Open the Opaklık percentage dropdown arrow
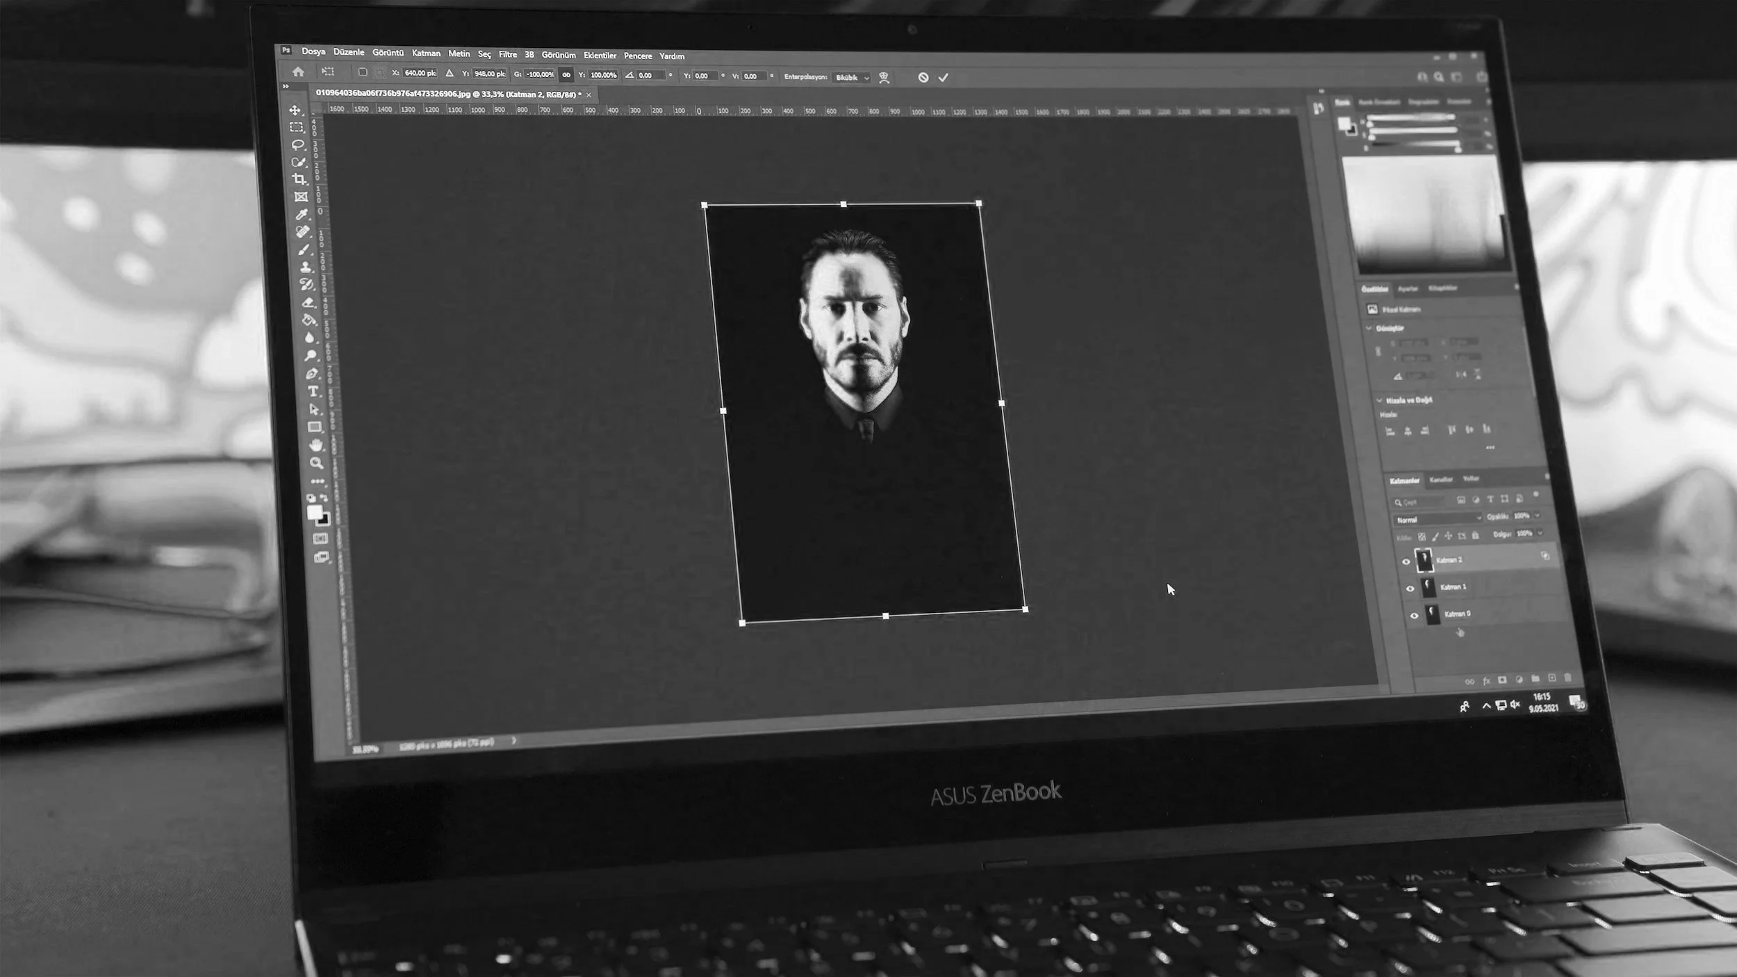Image resolution: width=1737 pixels, height=977 pixels. point(1537,516)
